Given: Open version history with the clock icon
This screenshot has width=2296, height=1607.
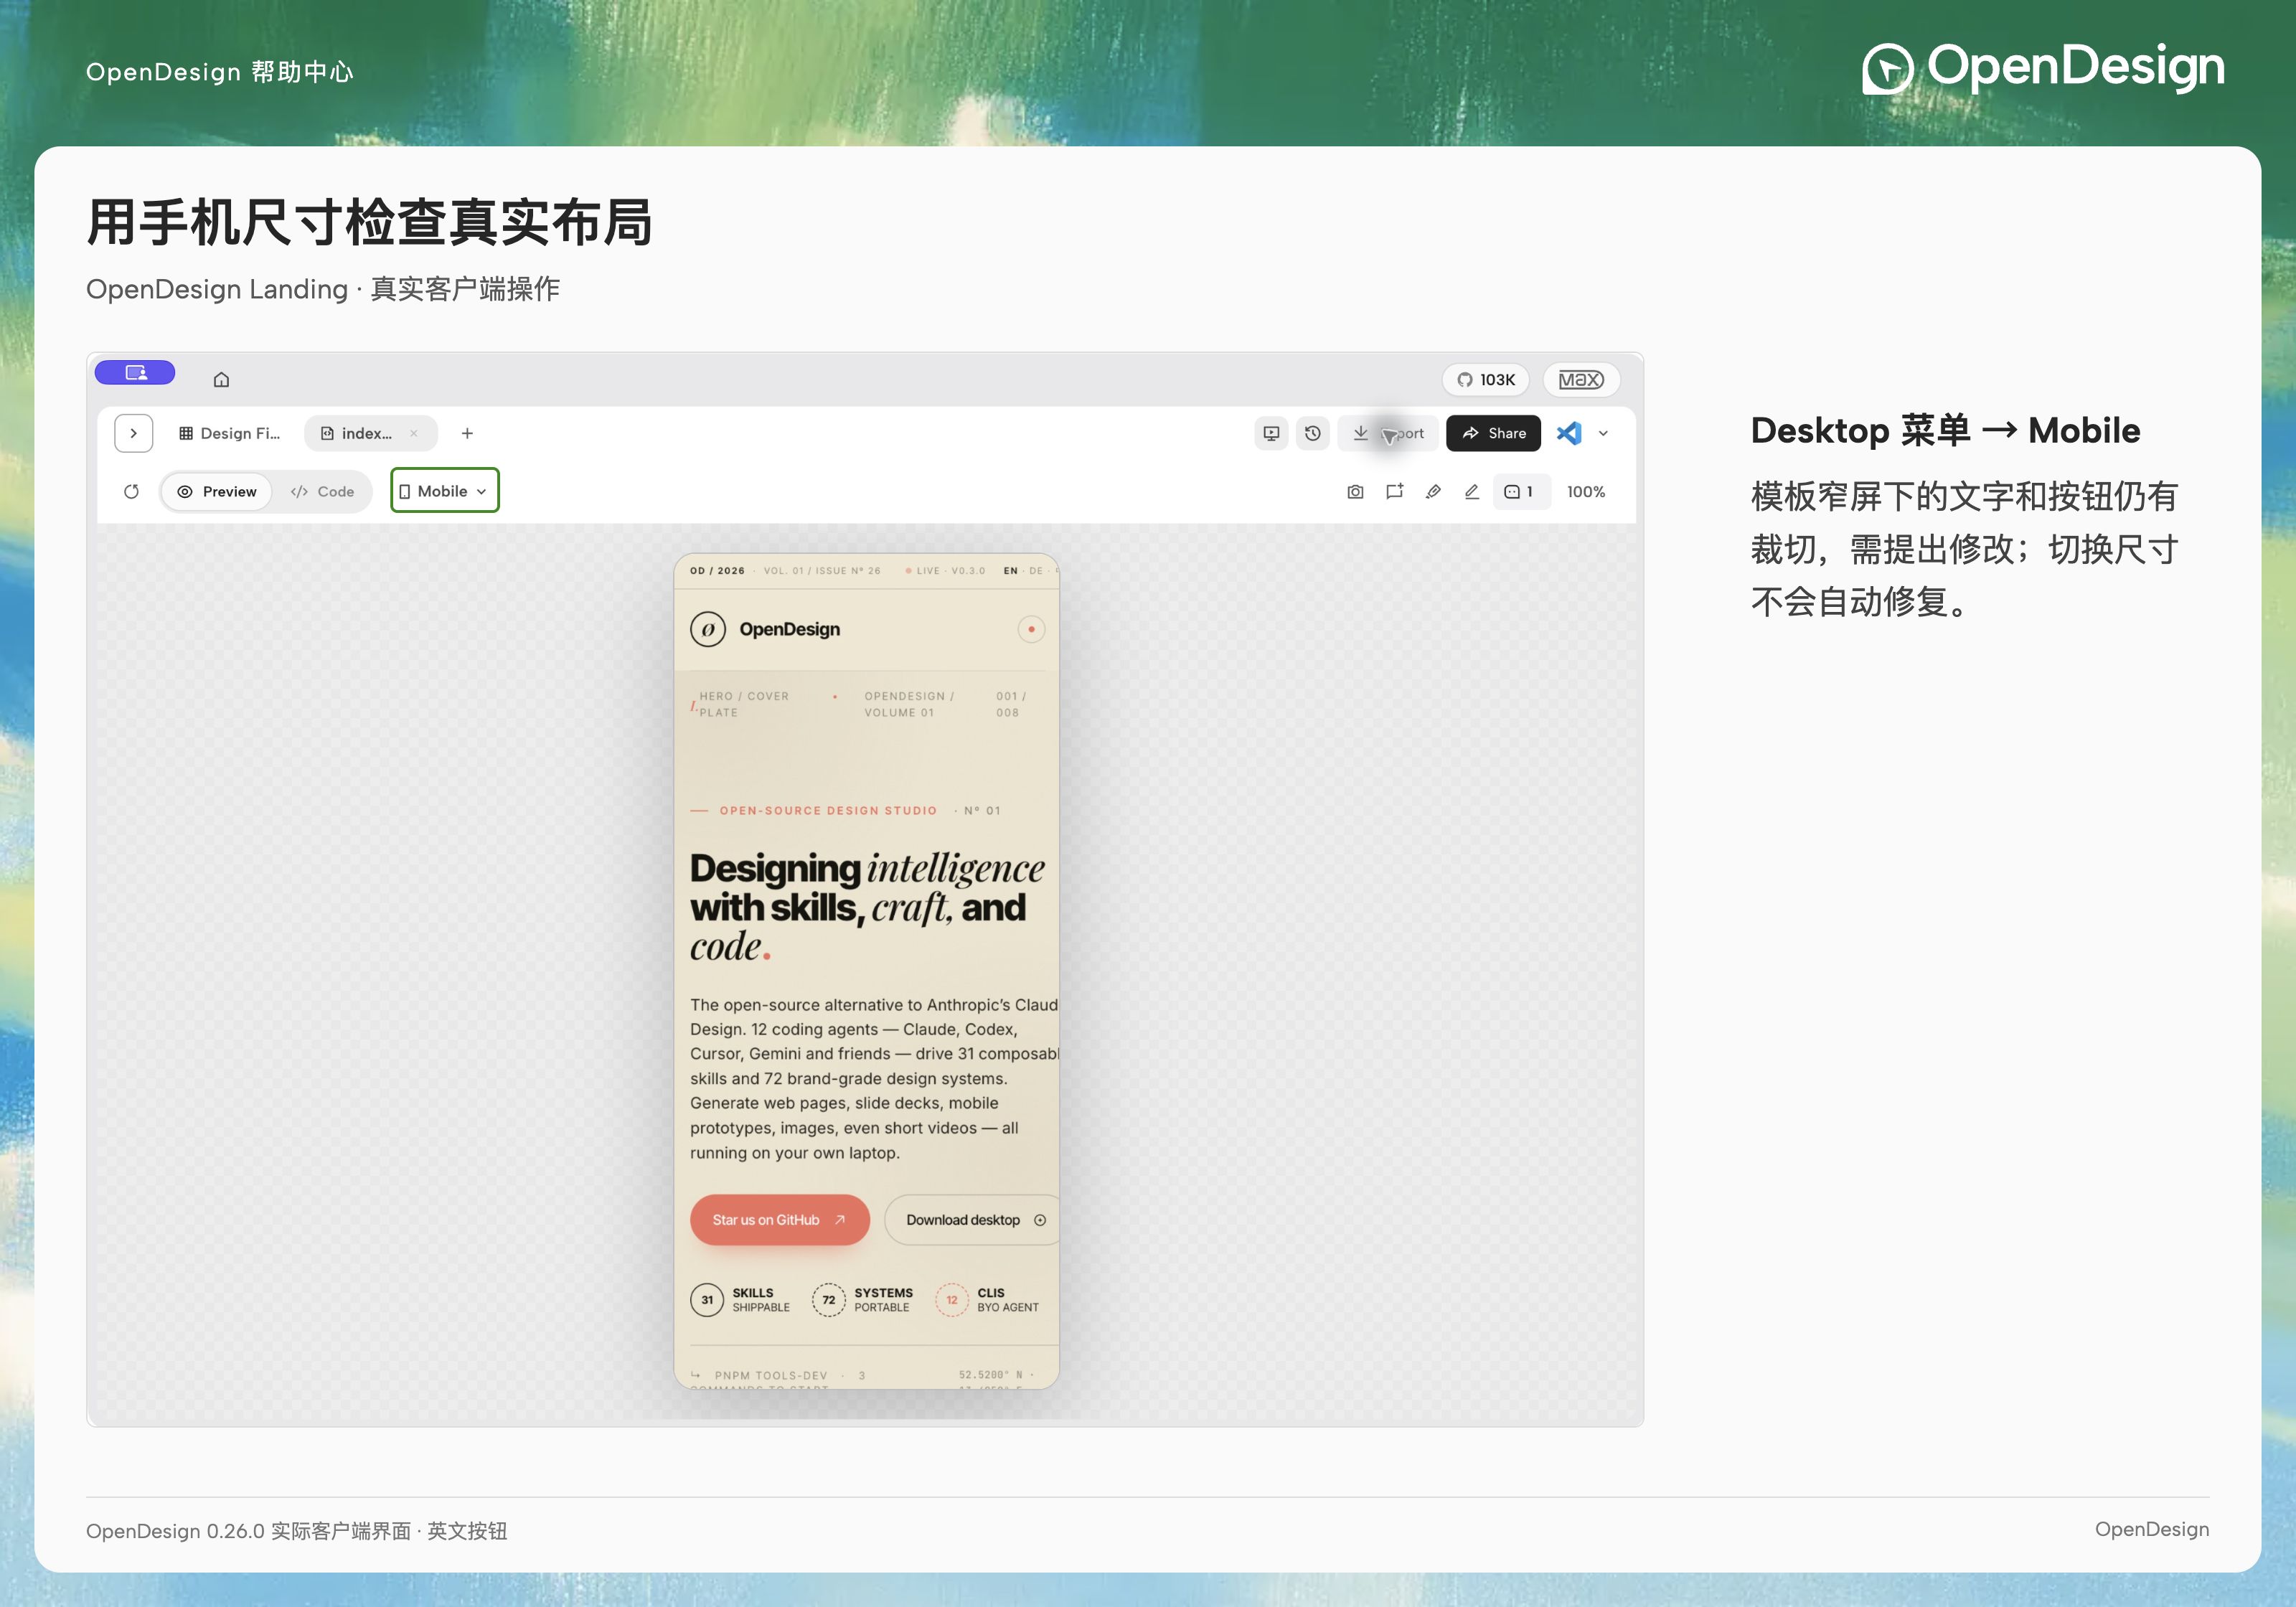Looking at the screenshot, I should pos(1313,433).
